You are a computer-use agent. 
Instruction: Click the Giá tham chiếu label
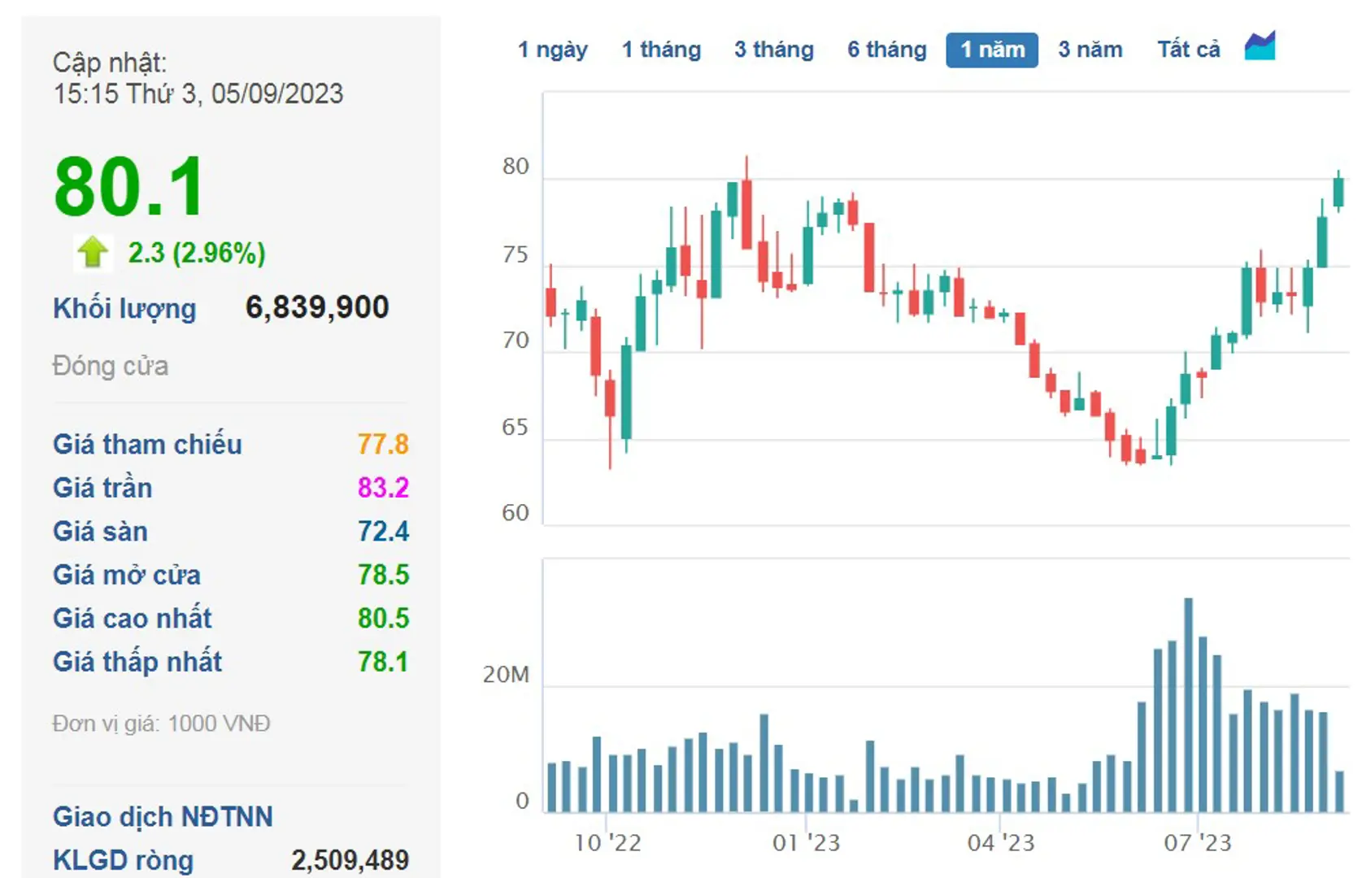(x=147, y=445)
